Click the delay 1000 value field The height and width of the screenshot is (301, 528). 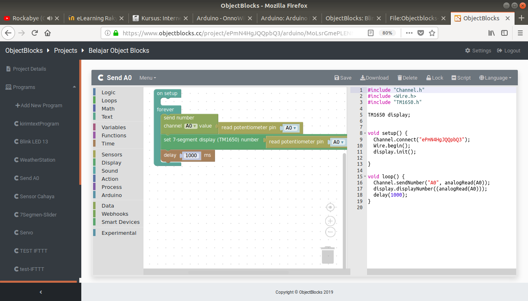point(191,155)
